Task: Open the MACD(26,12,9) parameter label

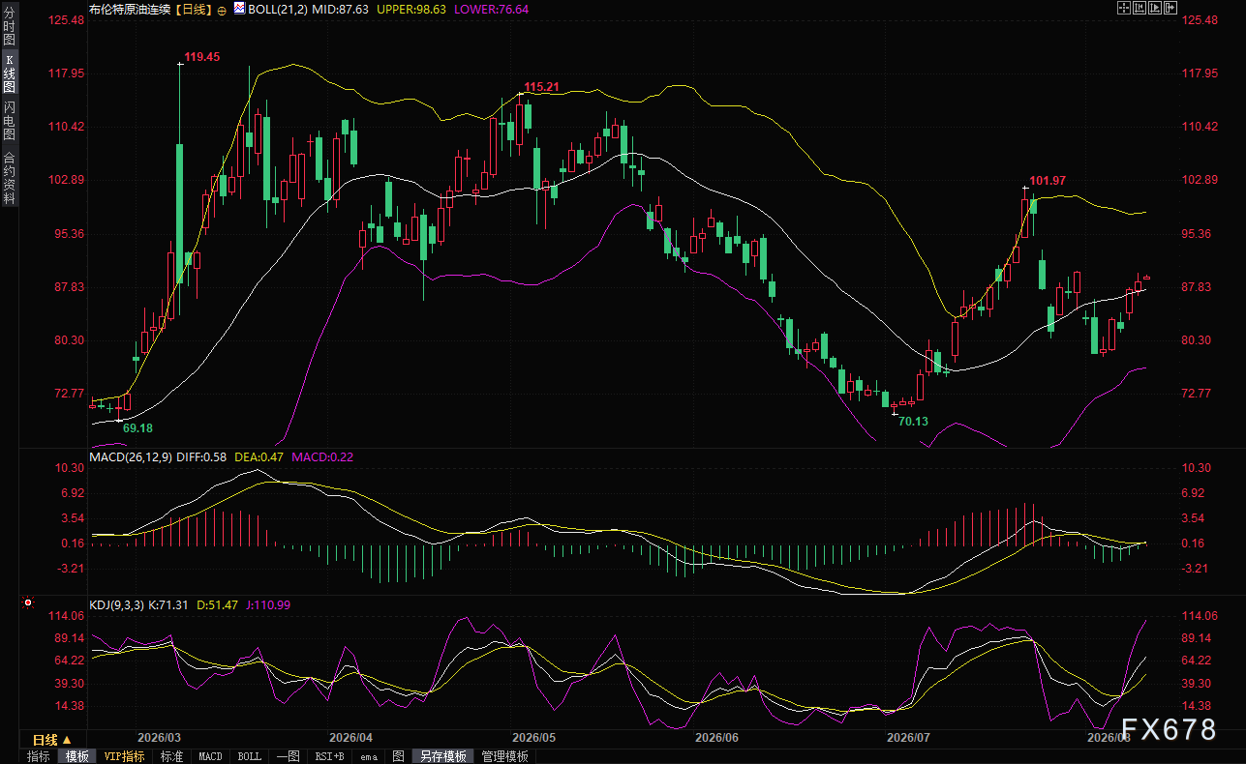Action: (132, 456)
